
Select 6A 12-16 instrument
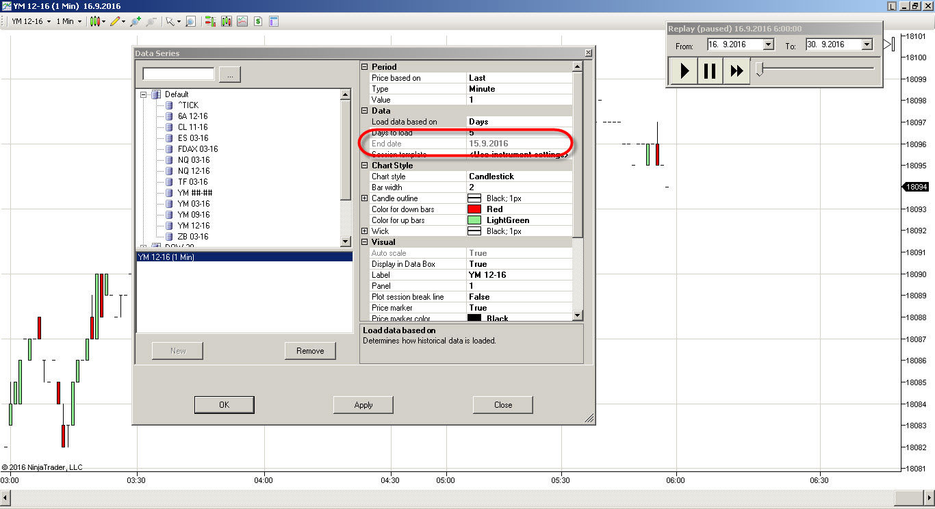[x=192, y=116]
